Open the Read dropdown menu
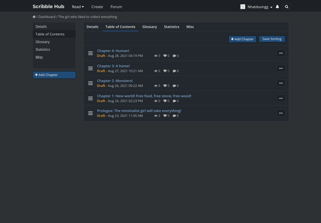This screenshot has width=321, height=223. click(78, 7)
